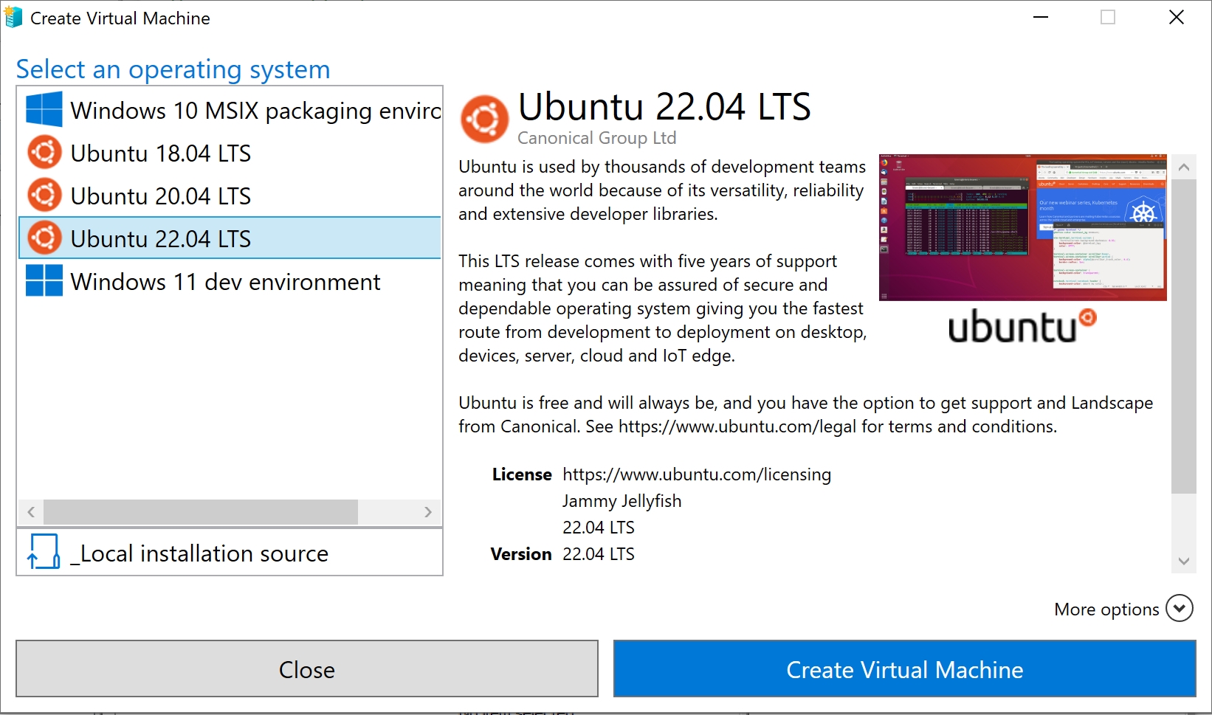Screen dimensions: 1212x715
Task: Click the scroll-up chevron on the scrollbar
Action: coord(1184,167)
